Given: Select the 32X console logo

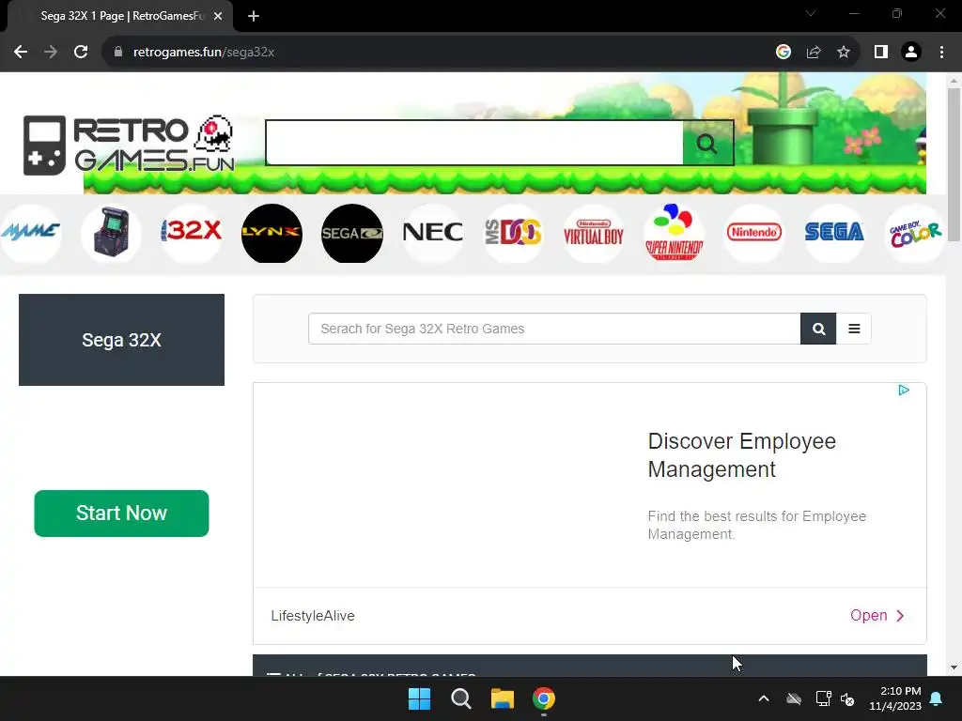Looking at the screenshot, I should [x=192, y=233].
